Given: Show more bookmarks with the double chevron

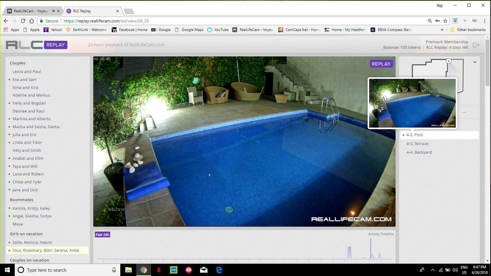Looking at the screenshot, I should pyautogui.click(x=442, y=30).
